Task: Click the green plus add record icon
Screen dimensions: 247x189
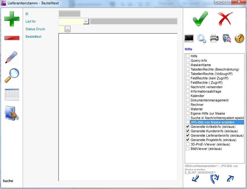Action: point(12,19)
